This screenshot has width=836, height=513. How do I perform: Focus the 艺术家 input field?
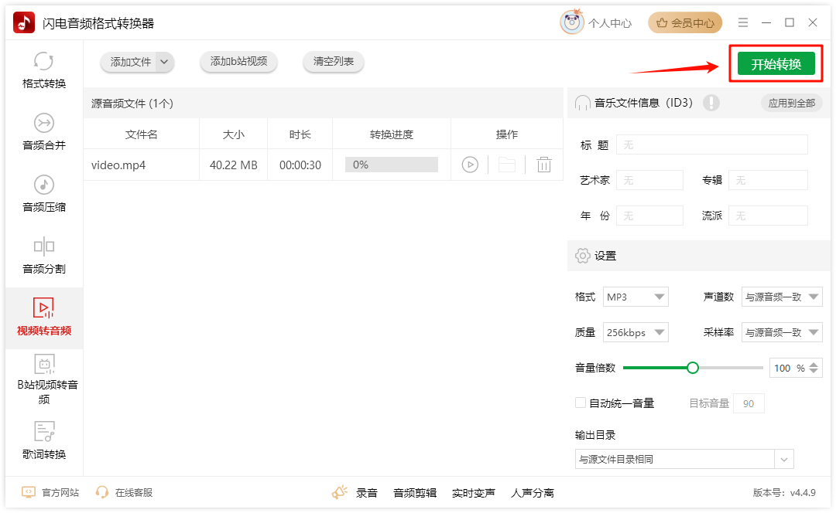coord(649,180)
